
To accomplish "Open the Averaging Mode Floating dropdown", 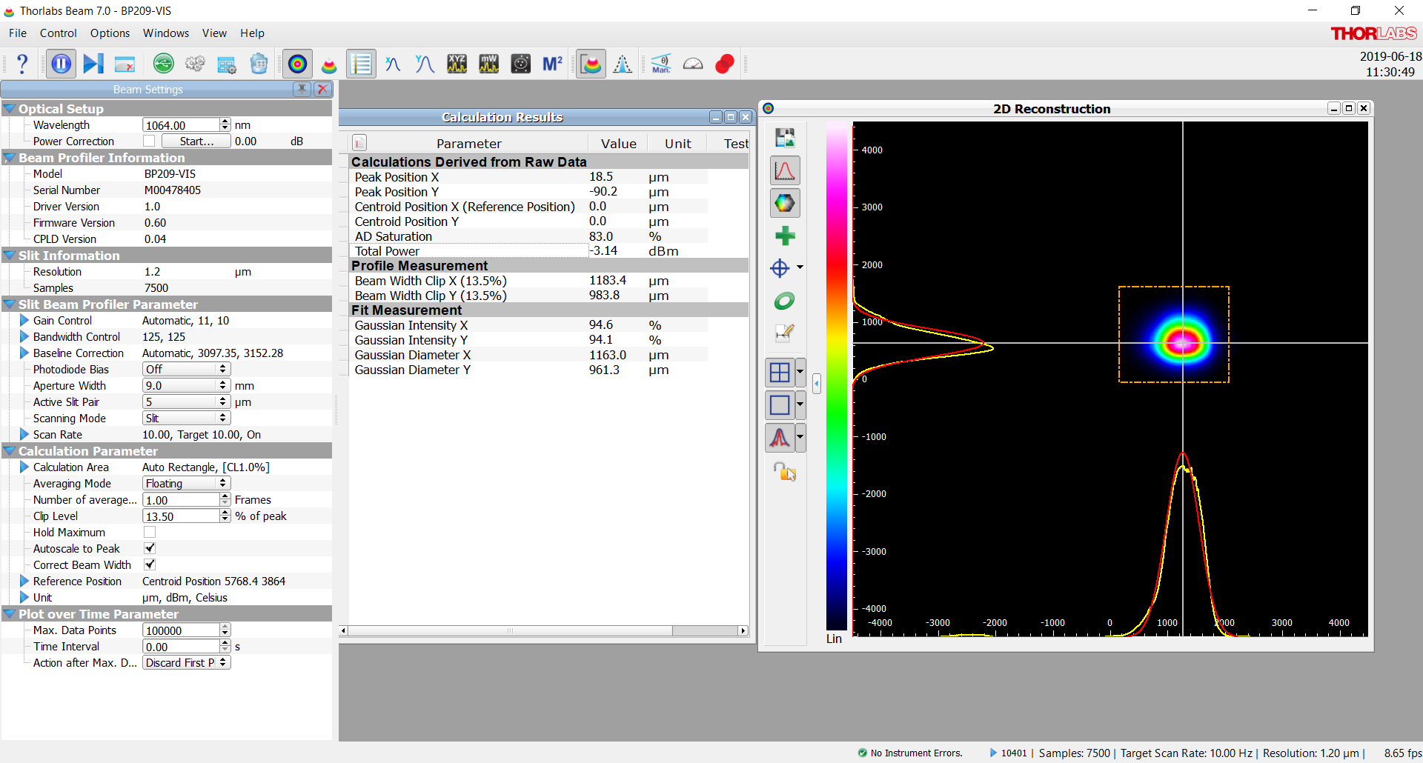I will [187, 483].
